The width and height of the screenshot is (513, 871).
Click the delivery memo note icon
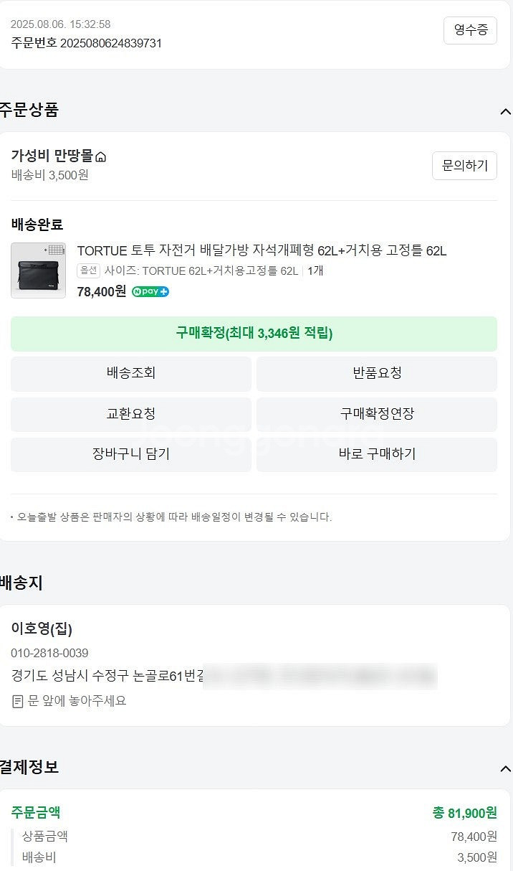[x=18, y=701]
